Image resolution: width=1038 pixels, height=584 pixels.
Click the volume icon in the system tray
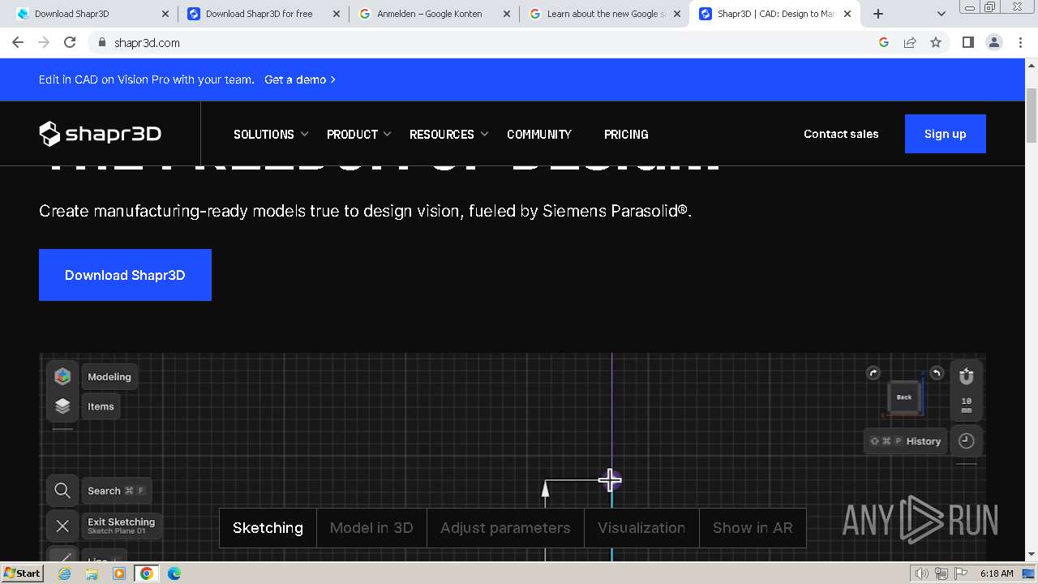[x=922, y=573]
